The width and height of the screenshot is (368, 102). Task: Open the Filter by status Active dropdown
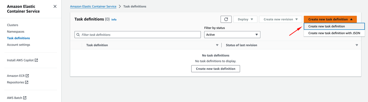pyautogui.click(x=232, y=35)
